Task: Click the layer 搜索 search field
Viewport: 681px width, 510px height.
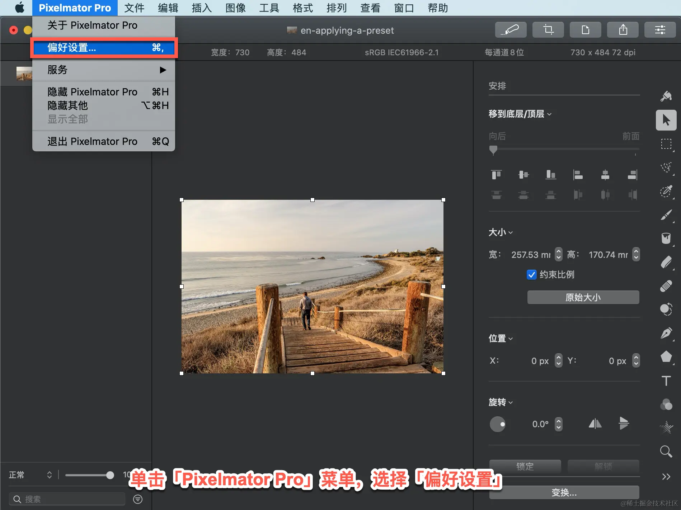Action: pos(67,499)
